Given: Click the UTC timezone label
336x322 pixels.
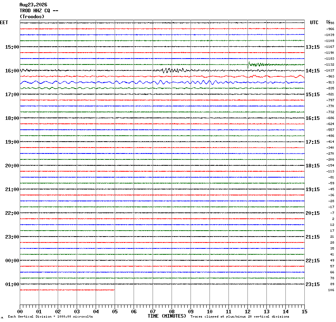Looking at the screenshot, I should [314, 23].
